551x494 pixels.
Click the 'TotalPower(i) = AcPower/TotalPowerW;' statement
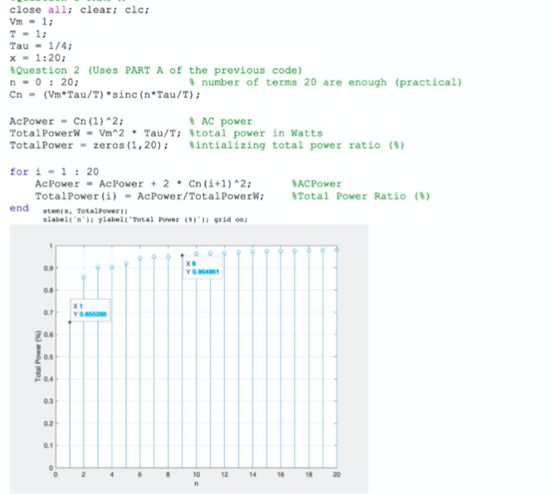pyautogui.click(x=149, y=196)
